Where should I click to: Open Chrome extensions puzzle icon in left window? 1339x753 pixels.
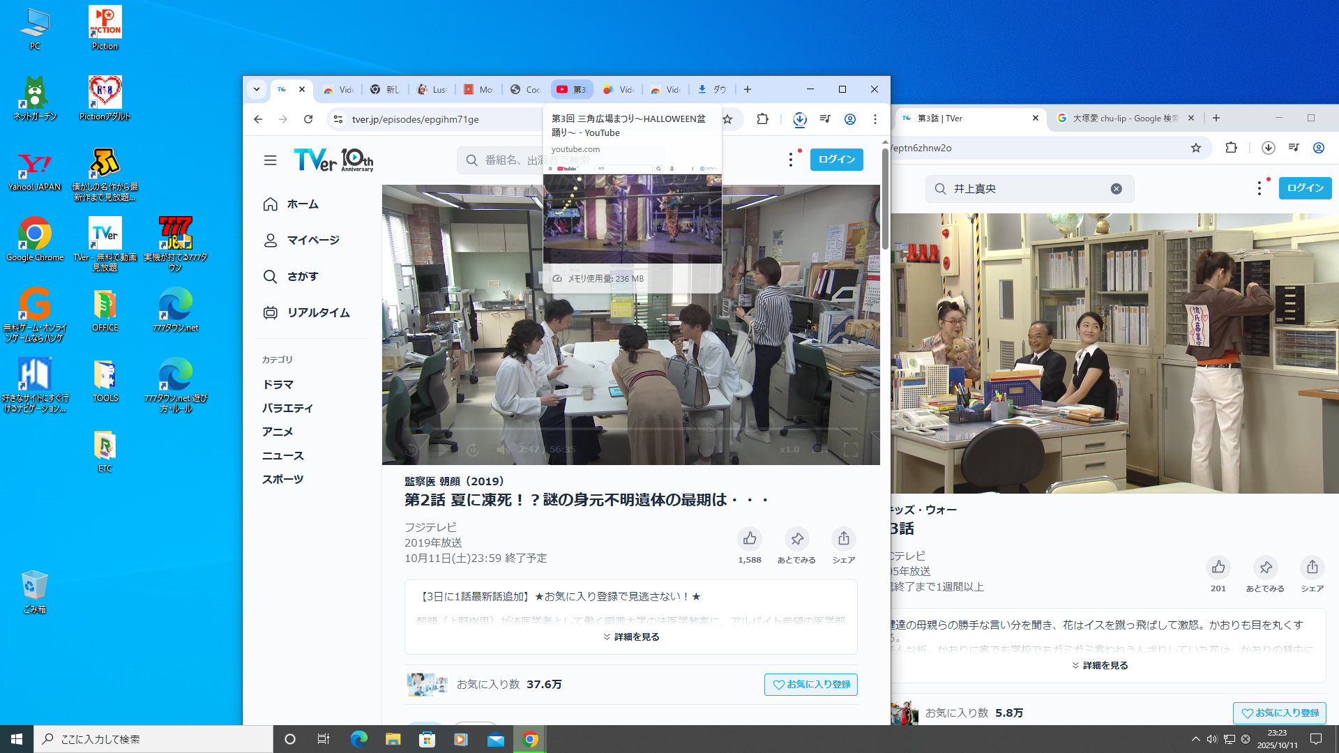click(762, 119)
